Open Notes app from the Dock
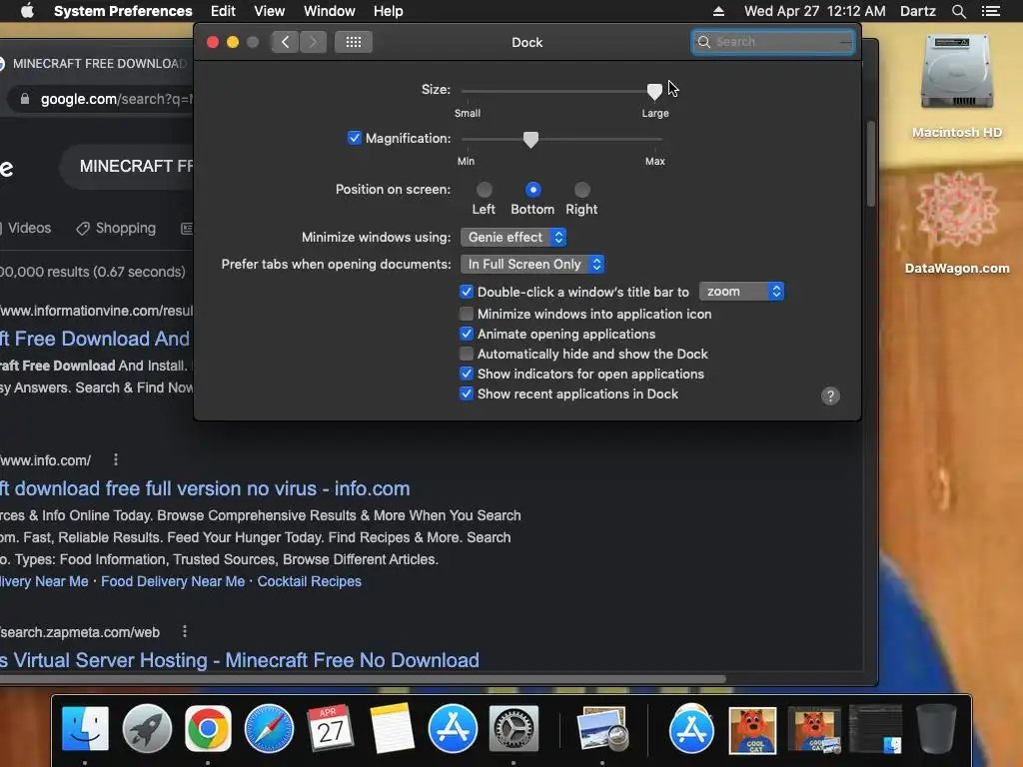The width and height of the screenshot is (1023, 767). click(392, 728)
